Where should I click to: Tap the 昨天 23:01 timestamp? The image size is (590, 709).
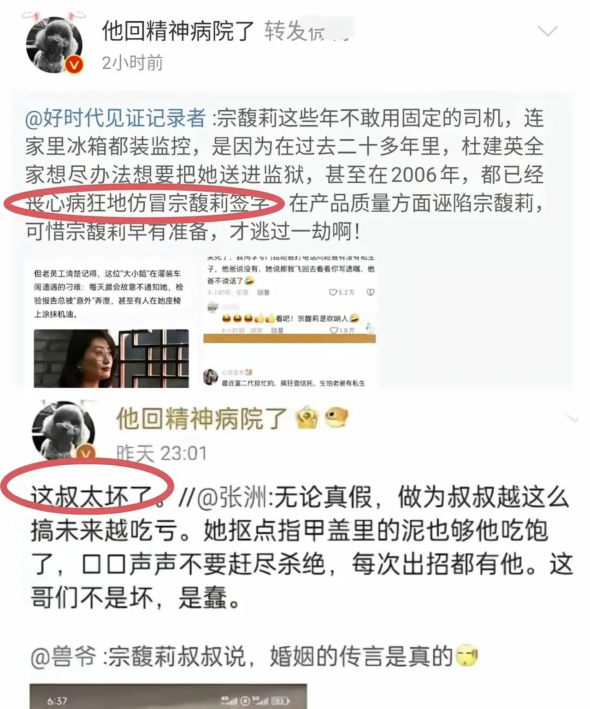(161, 453)
